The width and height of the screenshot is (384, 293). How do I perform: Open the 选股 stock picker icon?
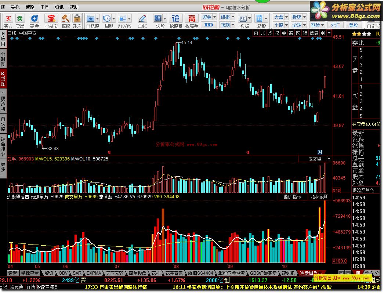[x=158, y=19]
